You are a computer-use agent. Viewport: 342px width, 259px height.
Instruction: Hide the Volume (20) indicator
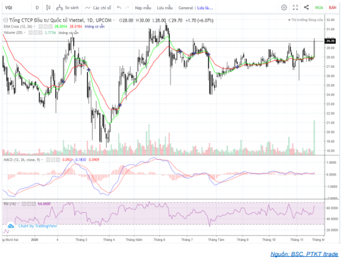30,33
